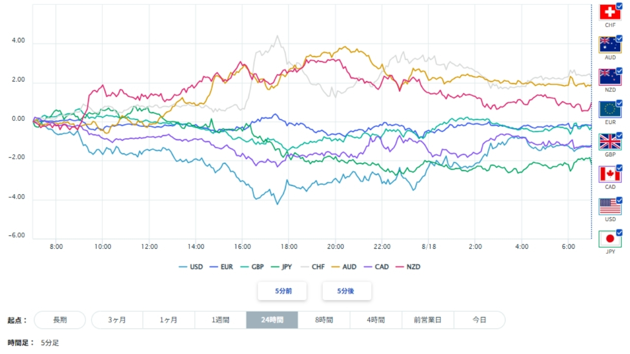
Task: Uncheck the NZD checkmark badge
Action: 619,71
